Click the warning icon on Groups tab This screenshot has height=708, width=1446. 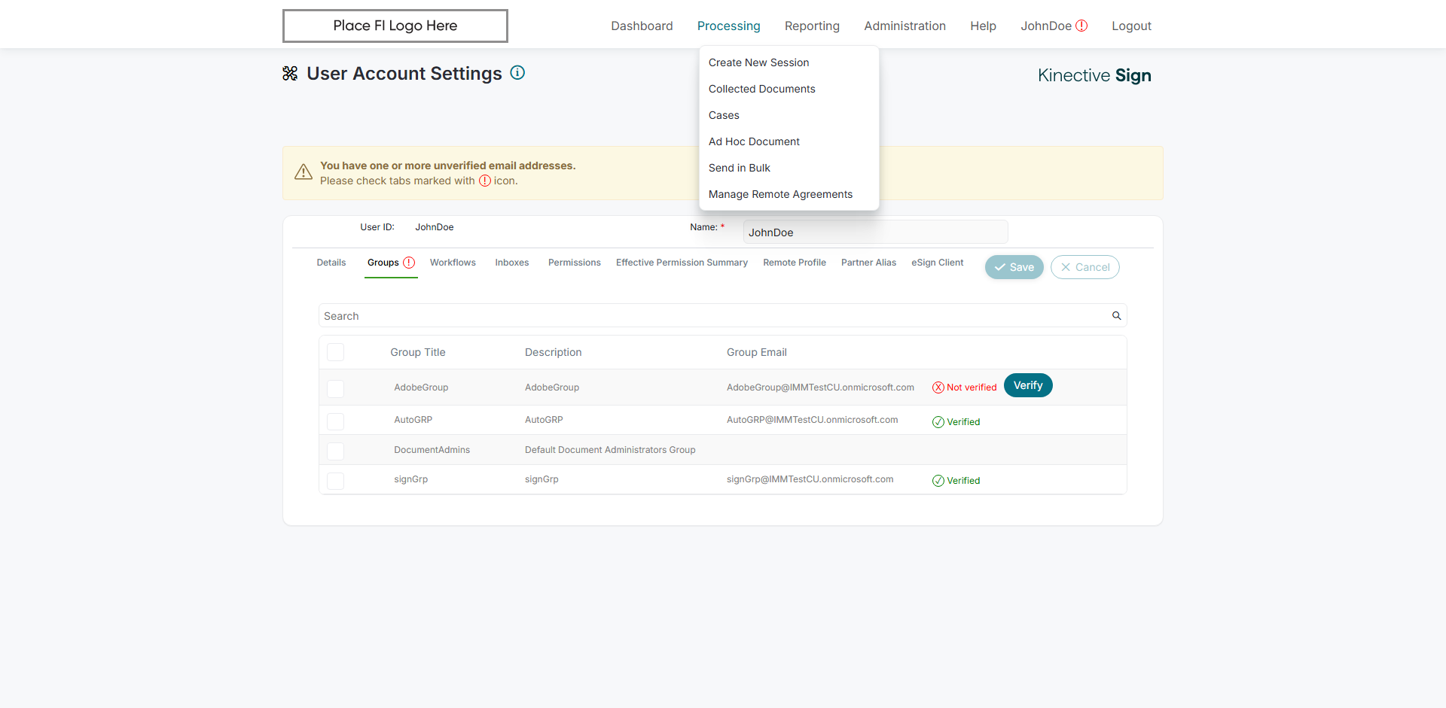point(409,263)
